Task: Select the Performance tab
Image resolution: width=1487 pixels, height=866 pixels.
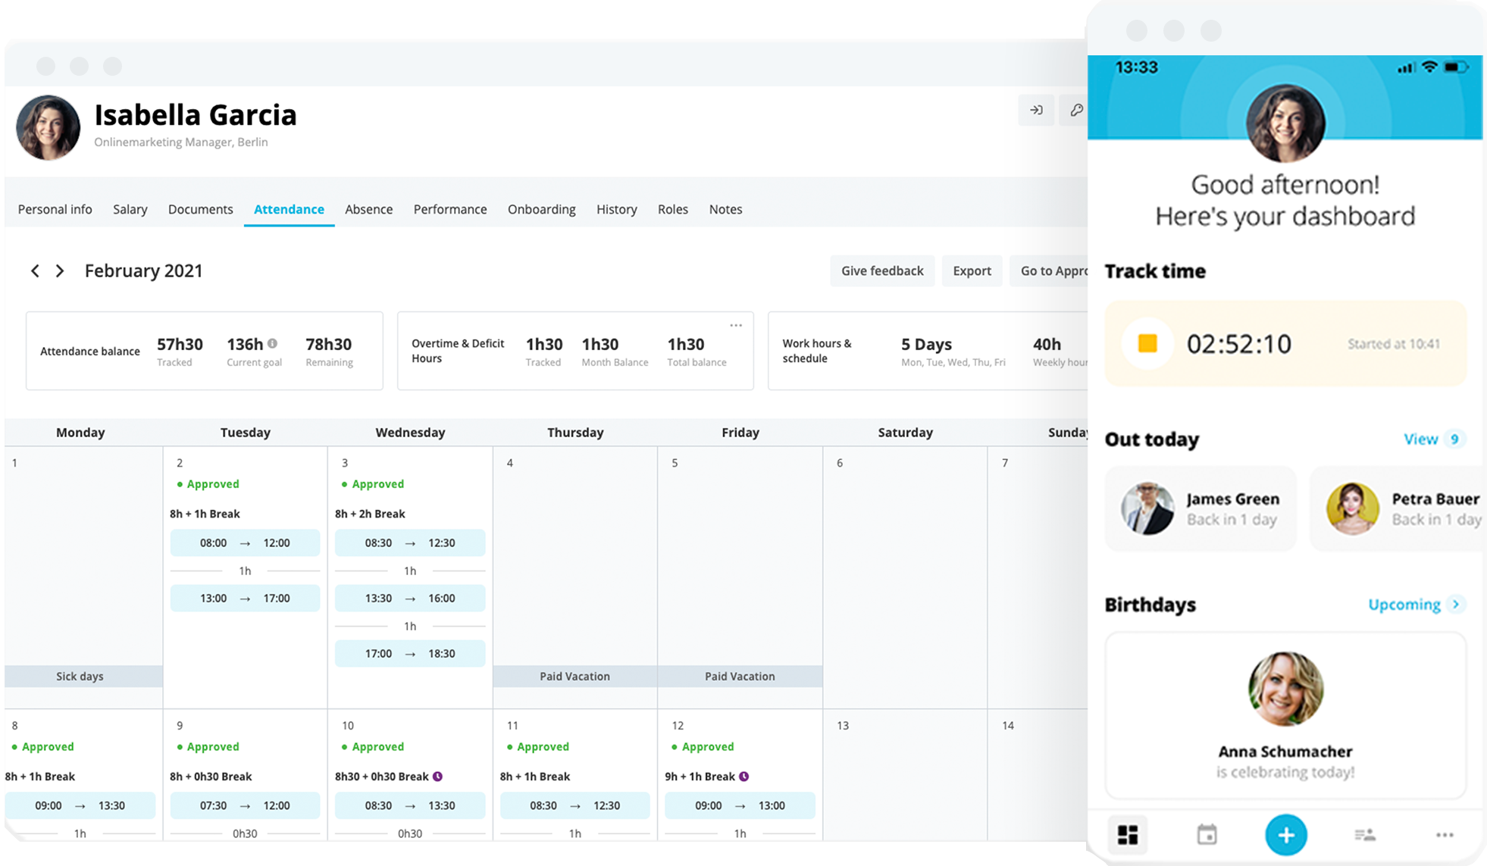Action: (x=449, y=209)
